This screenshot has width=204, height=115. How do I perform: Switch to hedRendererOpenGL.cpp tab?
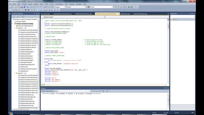pyautogui.click(x=83, y=14)
